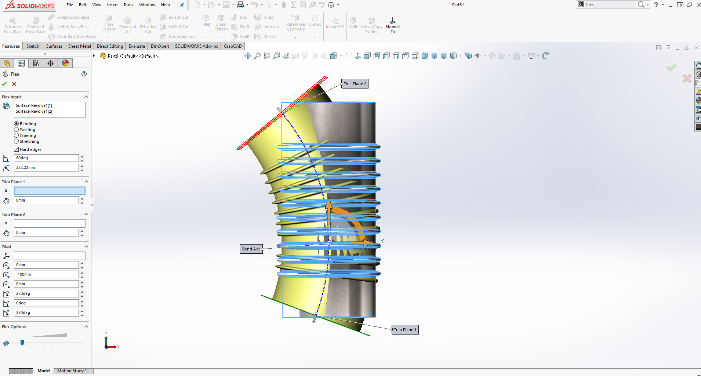The image size is (701, 376).
Task: Click the Trim Plane 2 callout label
Action: pos(355,84)
